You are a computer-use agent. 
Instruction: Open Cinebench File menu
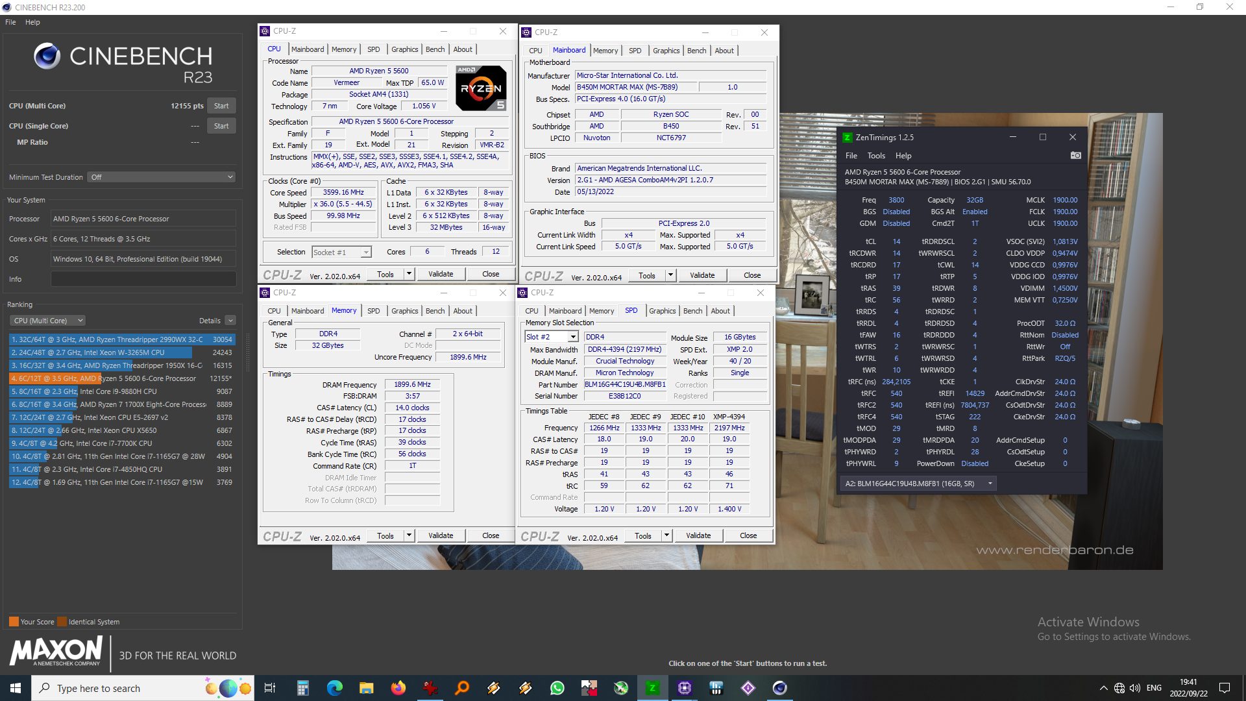point(10,22)
